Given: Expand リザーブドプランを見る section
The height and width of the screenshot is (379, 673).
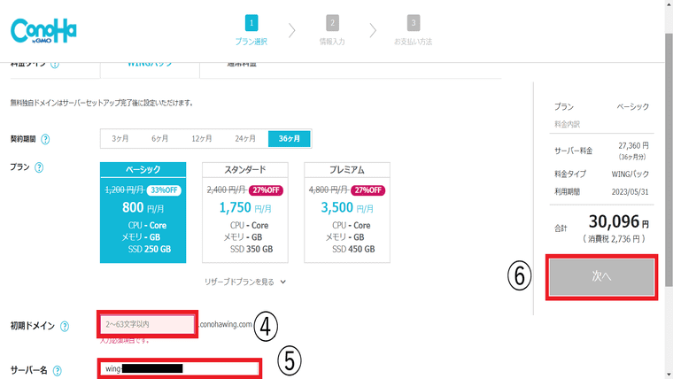Looking at the screenshot, I should [245, 282].
